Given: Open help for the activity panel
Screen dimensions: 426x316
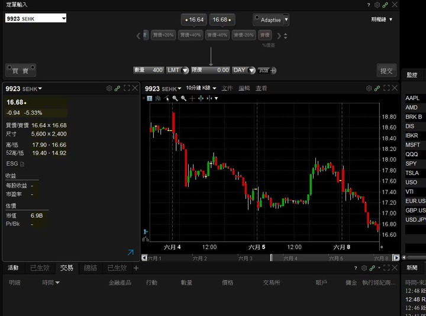Looking at the screenshot, I should coord(356,268).
